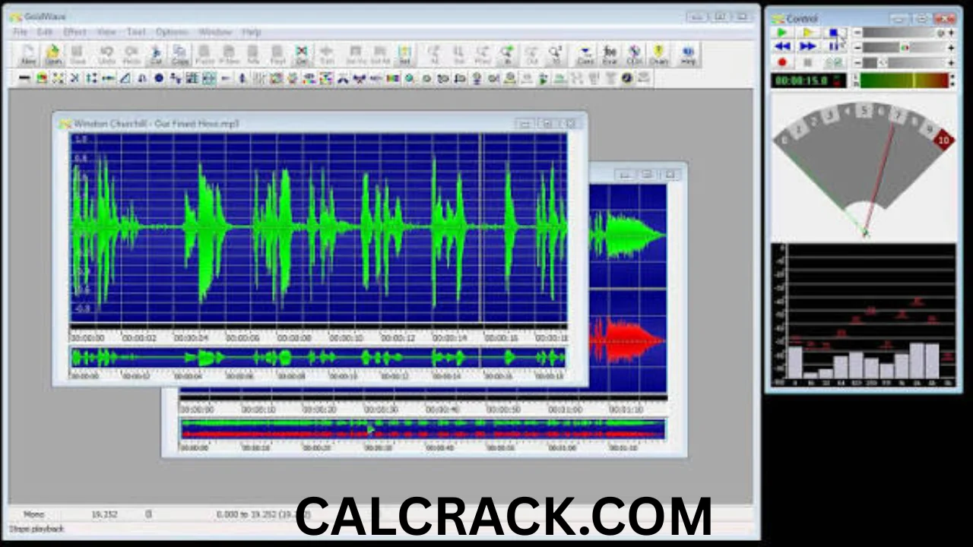The height and width of the screenshot is (547, 973).
Task: Click the green Play button in Control
Action: (x=782, y=33)
